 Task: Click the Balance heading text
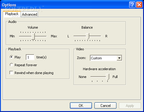tap(87, 27)
